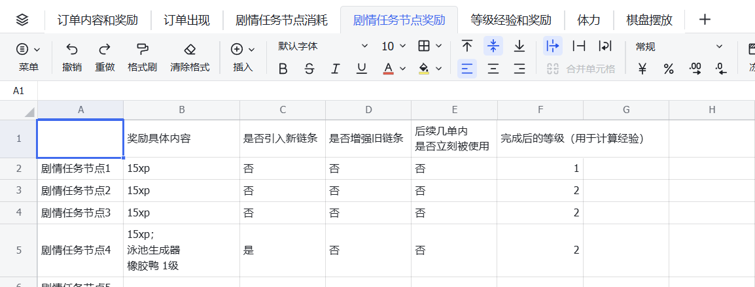This screenshot has width=755, height=287.
Task: Switch to 订单内容和奖励 sheet tab
Action: [x=97, y=20]
